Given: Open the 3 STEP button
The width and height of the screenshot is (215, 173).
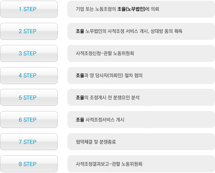Looking at the screenshot, I should (29, 53).
